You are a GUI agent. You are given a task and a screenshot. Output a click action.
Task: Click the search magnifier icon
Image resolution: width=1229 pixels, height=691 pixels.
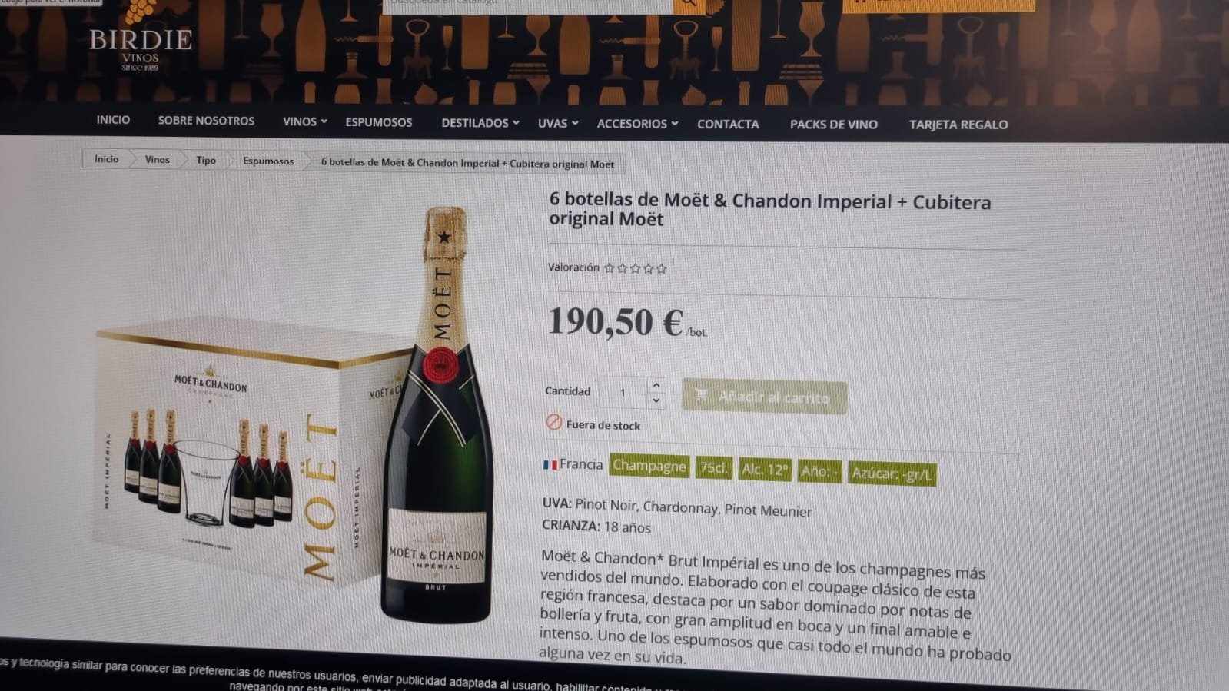point(689,3)
